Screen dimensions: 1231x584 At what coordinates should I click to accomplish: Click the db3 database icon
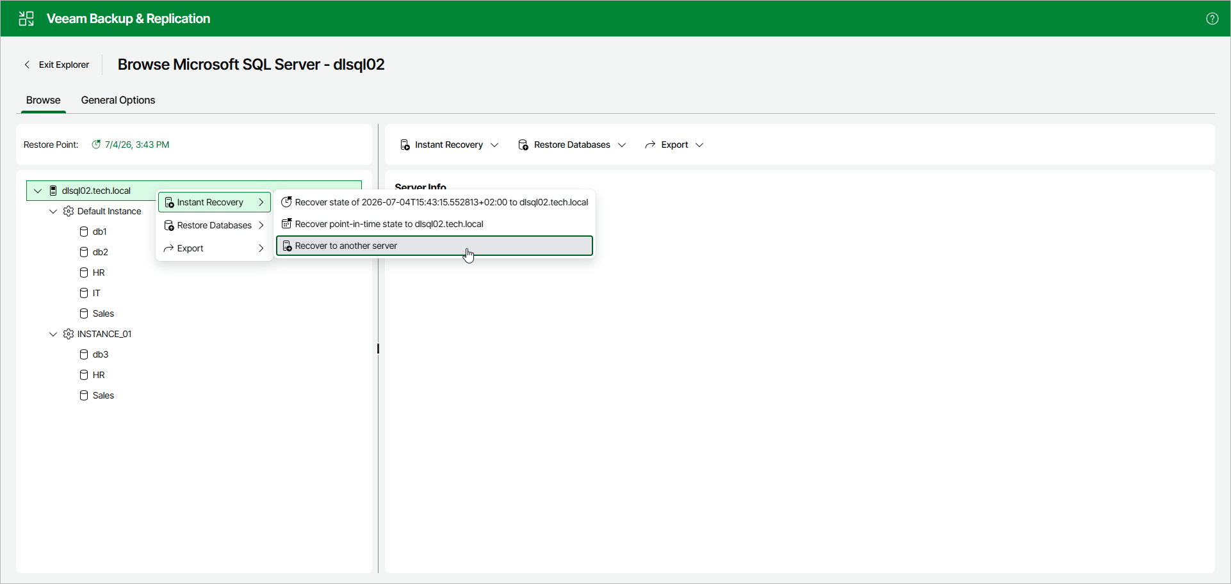coord(84,354)
